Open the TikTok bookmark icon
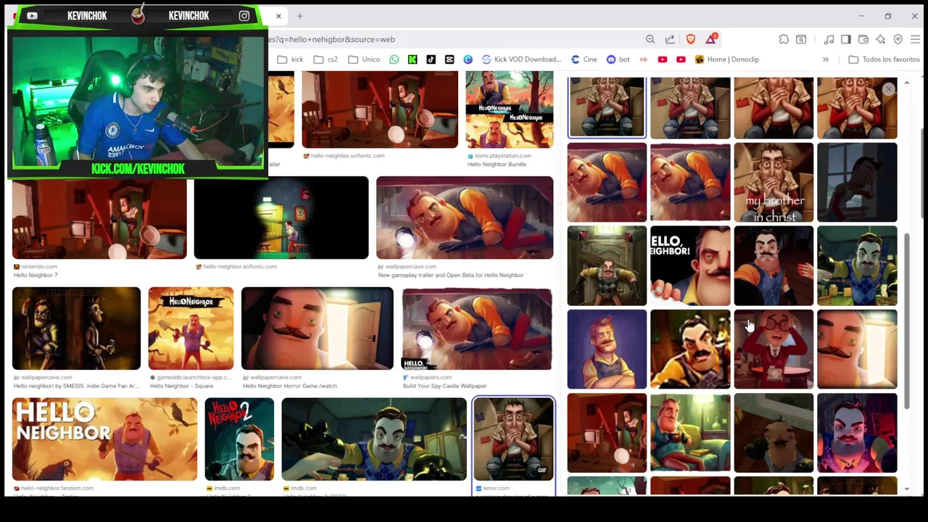928x522 pixels. (431, 59)
